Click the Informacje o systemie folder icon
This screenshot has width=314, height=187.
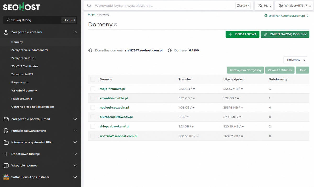pyautogui.click(x=6, y=143)
